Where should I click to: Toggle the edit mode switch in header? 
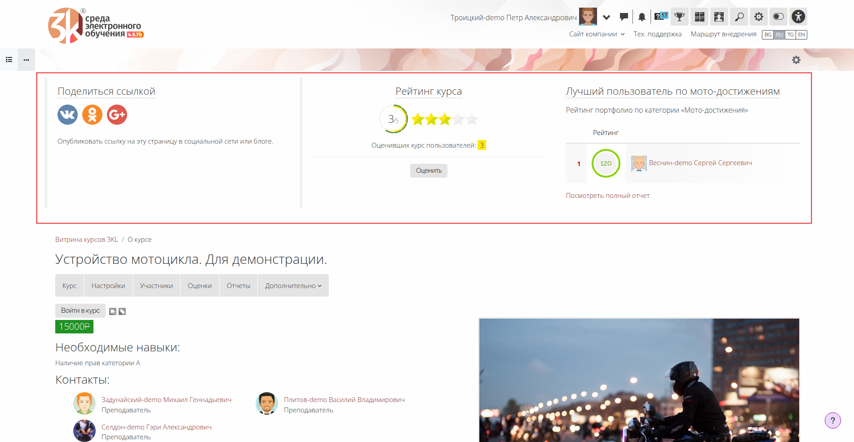coord(778,17)
